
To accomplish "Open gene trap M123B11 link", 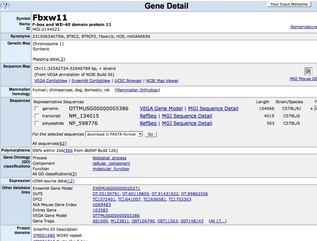I will tap(120, 221).
